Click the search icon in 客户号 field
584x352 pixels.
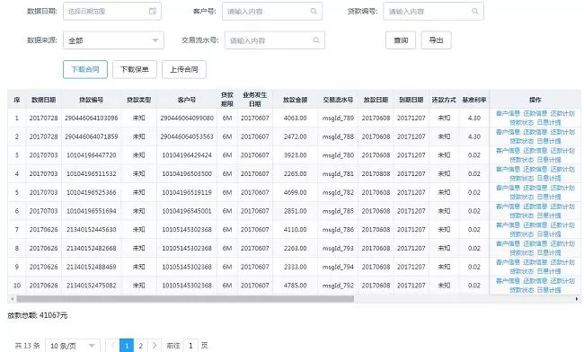pyautogui.click(x=314, y=11)
